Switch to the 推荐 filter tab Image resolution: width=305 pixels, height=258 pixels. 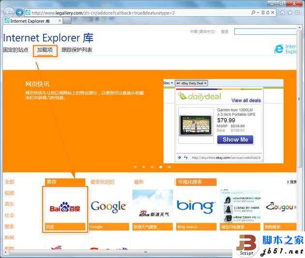65,182
